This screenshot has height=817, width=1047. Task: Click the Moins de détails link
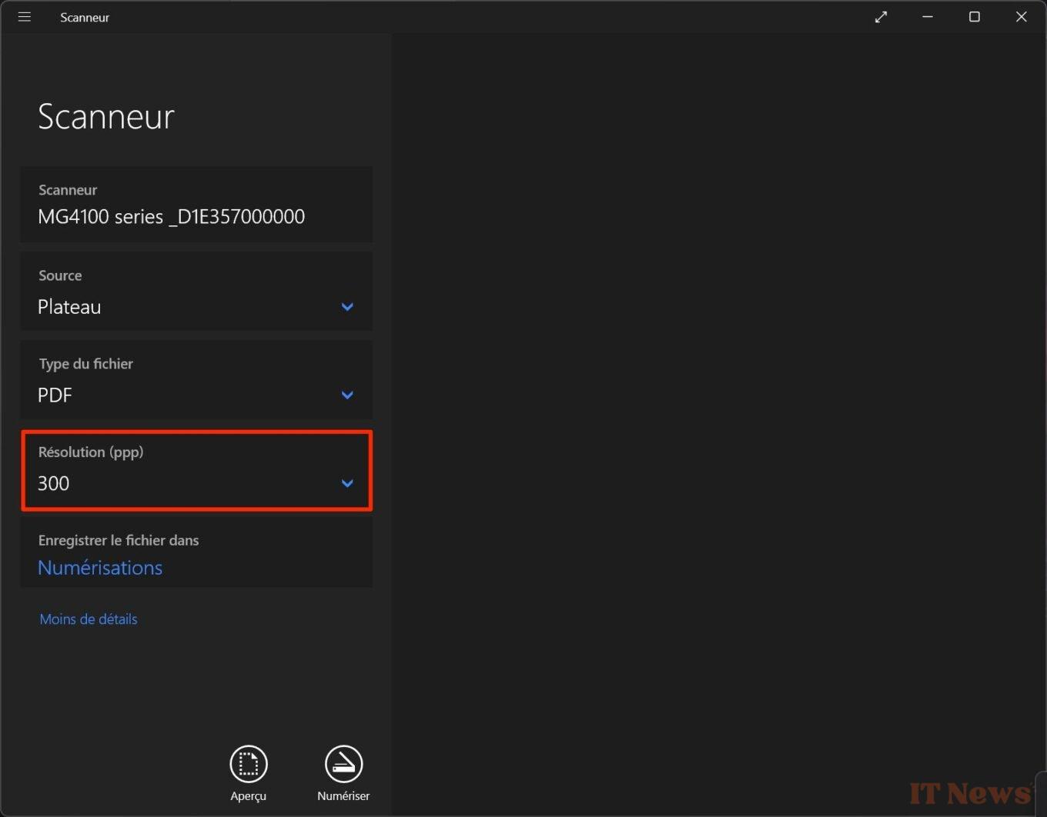[x=89, y=619]
